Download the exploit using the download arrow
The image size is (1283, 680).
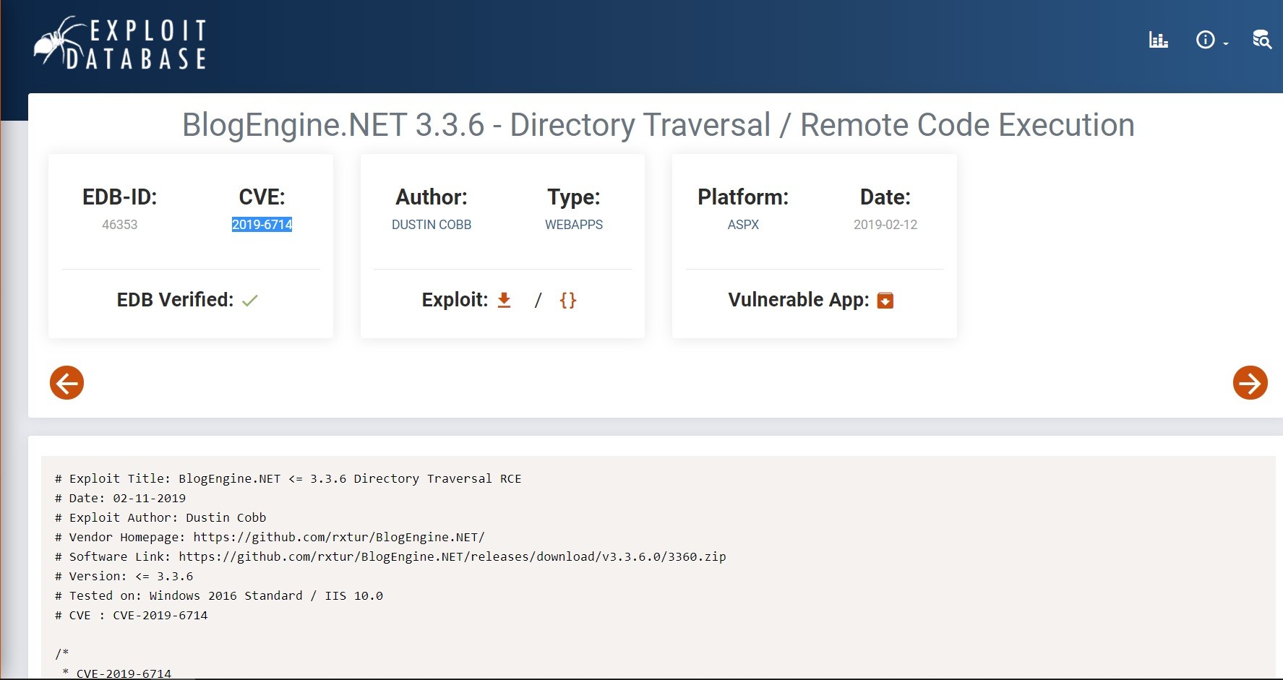pyautogui.click(x=505, y=300)
